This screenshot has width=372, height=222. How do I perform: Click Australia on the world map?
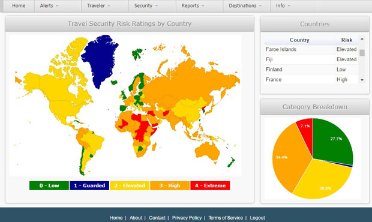(208, 152)
